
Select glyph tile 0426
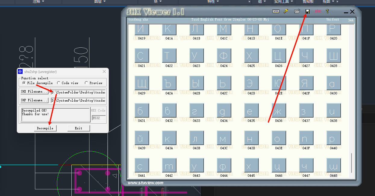pyautogui.click(x=279, y=55)
